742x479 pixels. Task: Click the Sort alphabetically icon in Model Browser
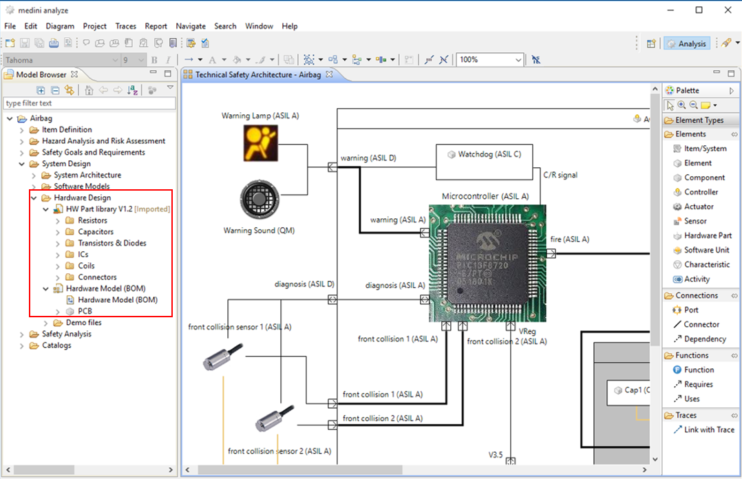coord(133,90)
